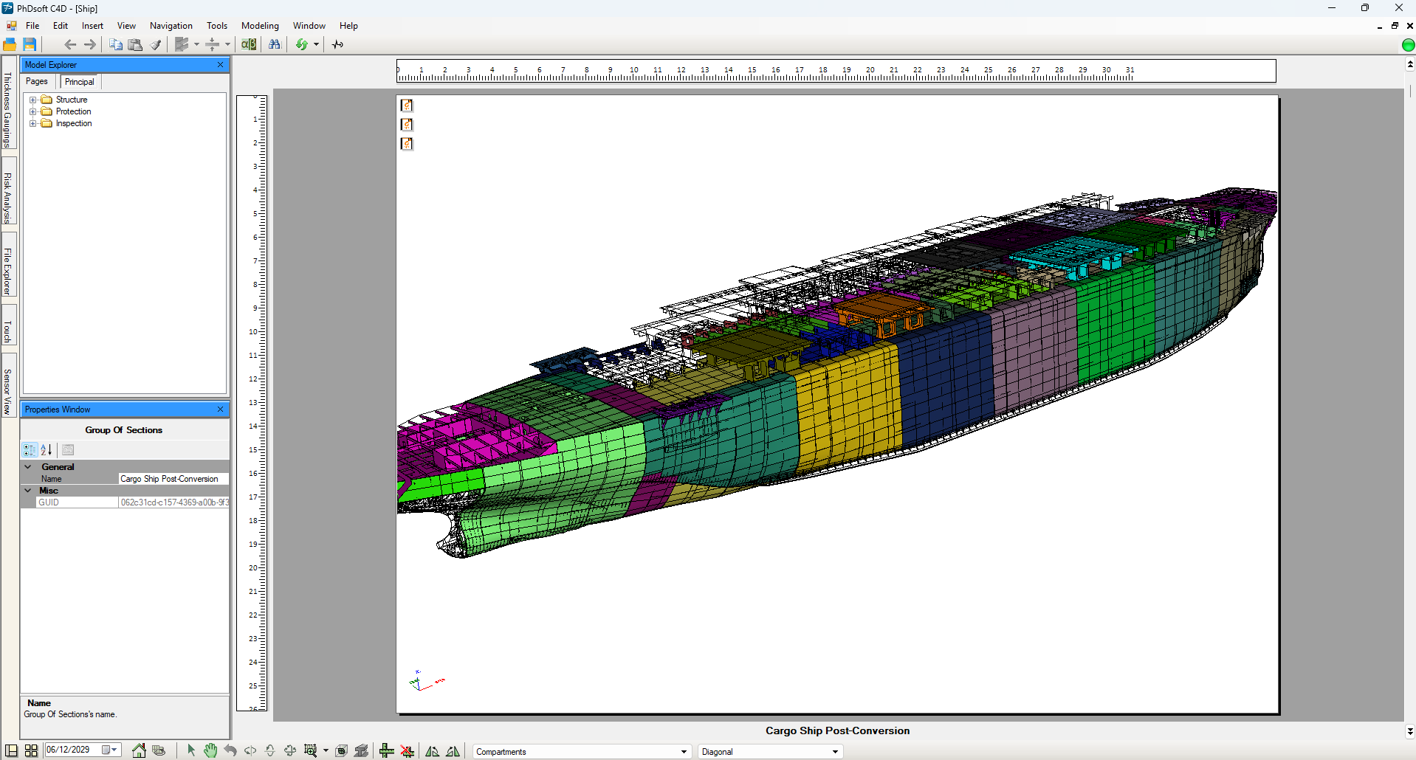Click the pulse waveform icon
The height and width of the screenshot is (760, 1416).
[338, 44]
